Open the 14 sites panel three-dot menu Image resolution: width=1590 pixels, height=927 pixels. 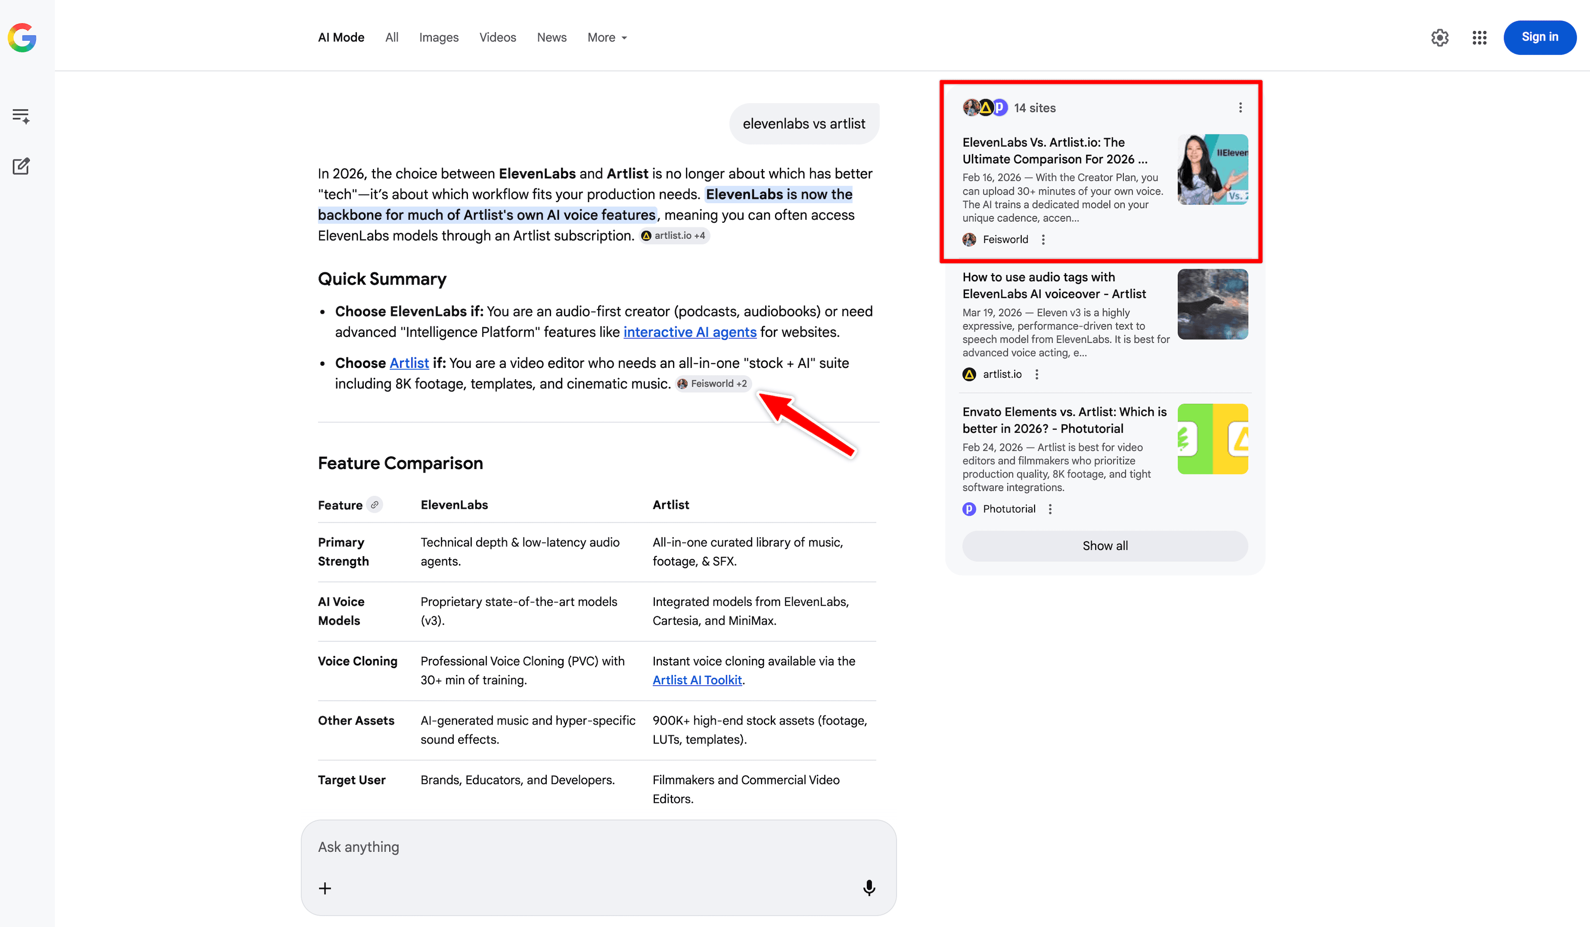point(1240,108)
